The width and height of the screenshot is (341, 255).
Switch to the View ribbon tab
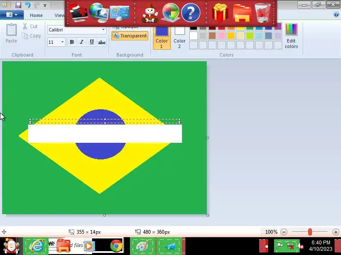(x=59, y=15)
